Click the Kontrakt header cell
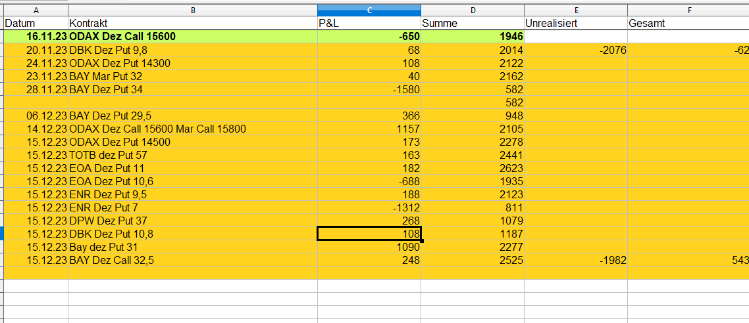Image resolution: width=749 pixels, height=323 pixels. coord(193,23)
